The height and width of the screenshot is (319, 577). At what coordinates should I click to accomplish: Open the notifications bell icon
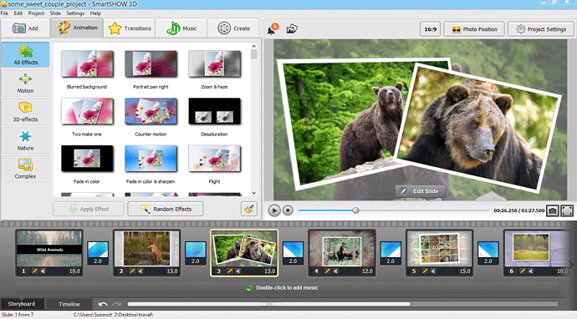coord(273,29)
